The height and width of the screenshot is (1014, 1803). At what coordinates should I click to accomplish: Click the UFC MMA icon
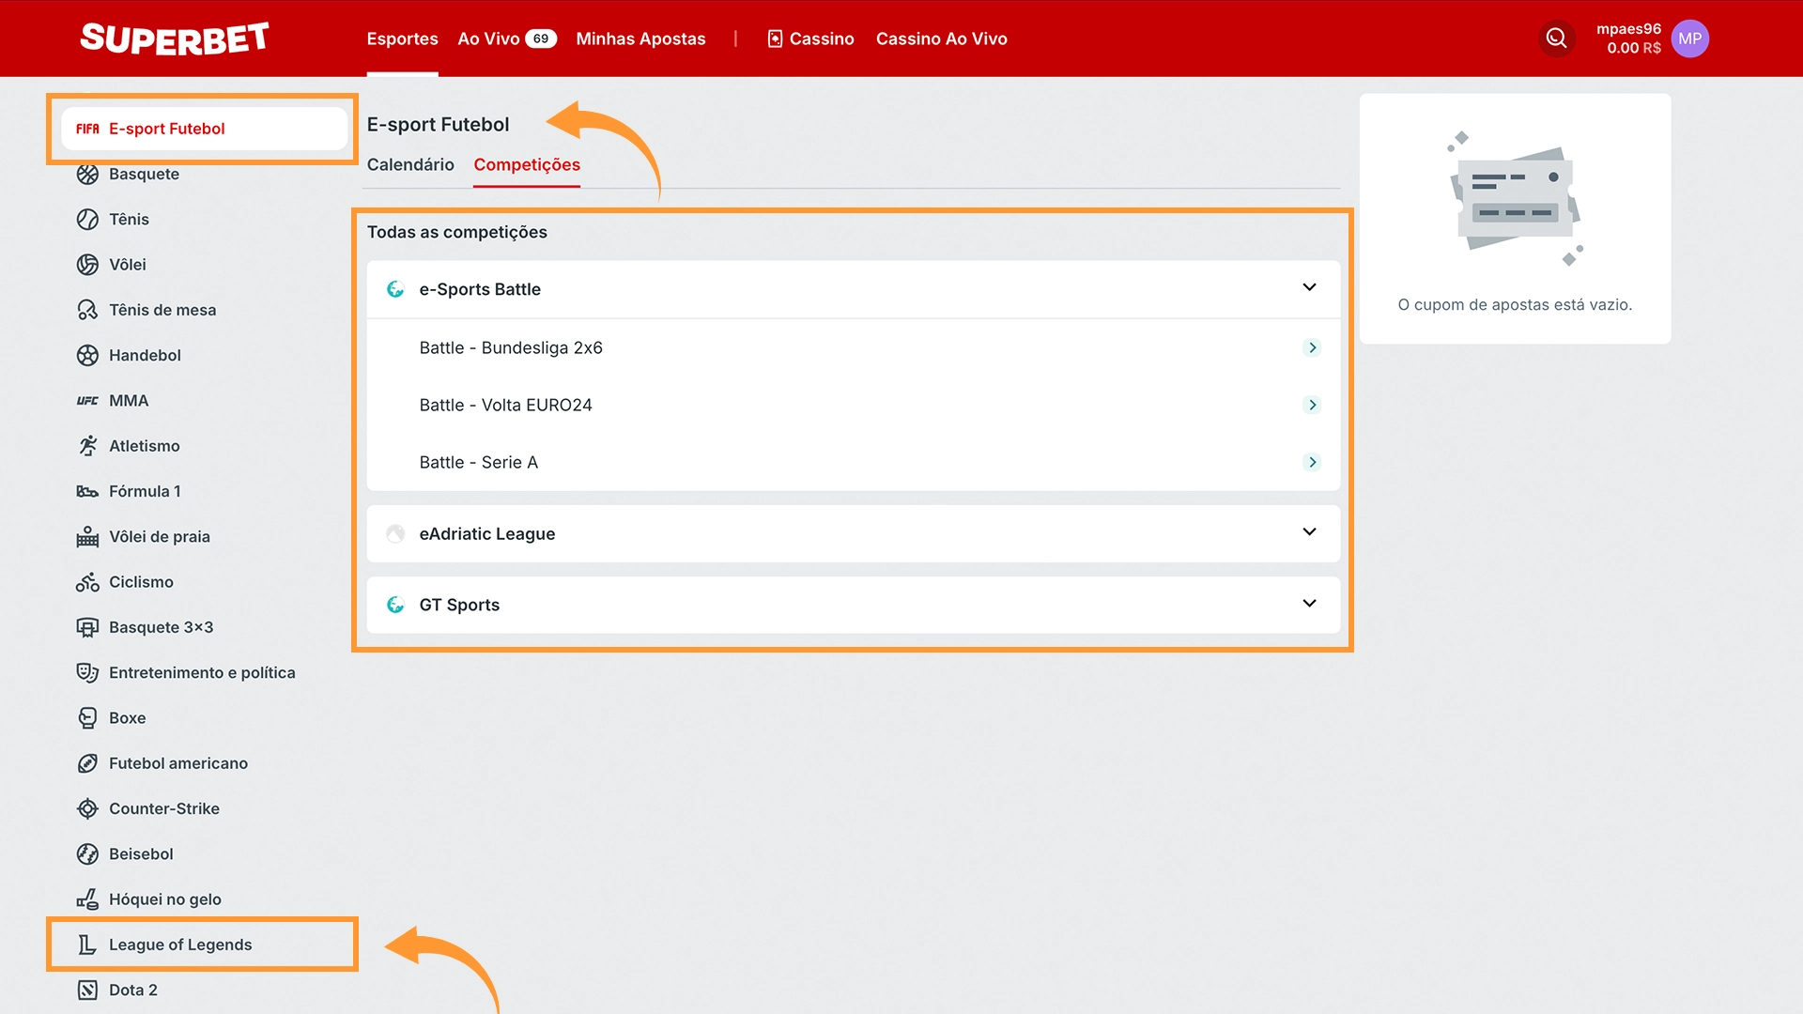point(87,401)
